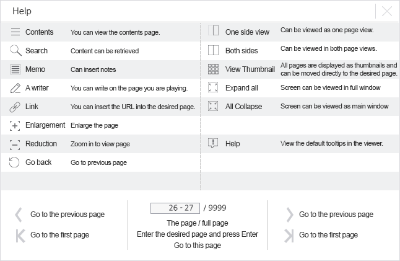Click the All Collapse icon

coord(214,106)
